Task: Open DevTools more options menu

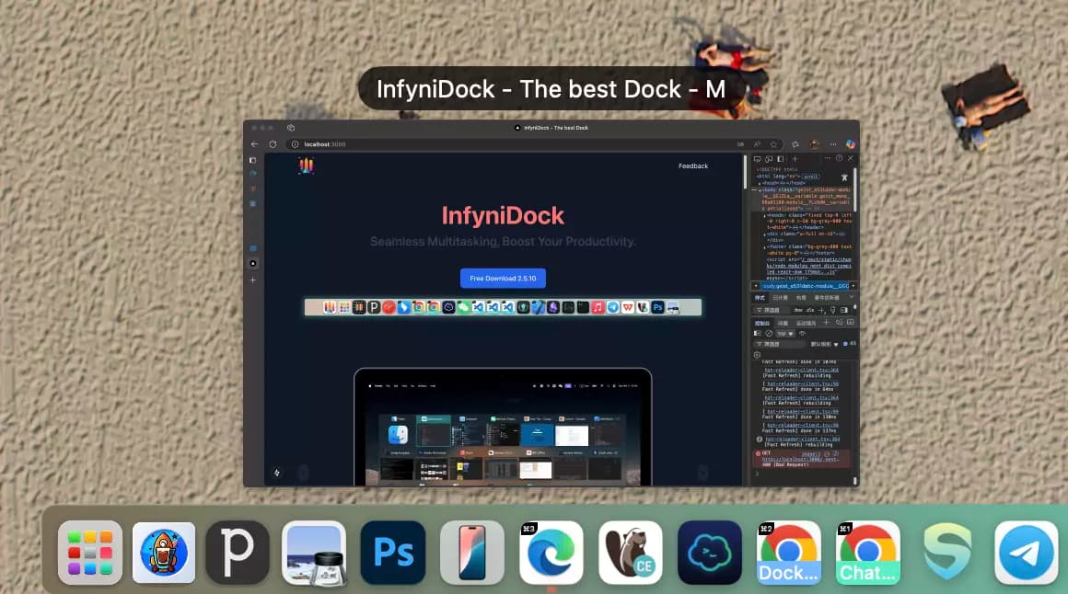Action: pos(828,158)
